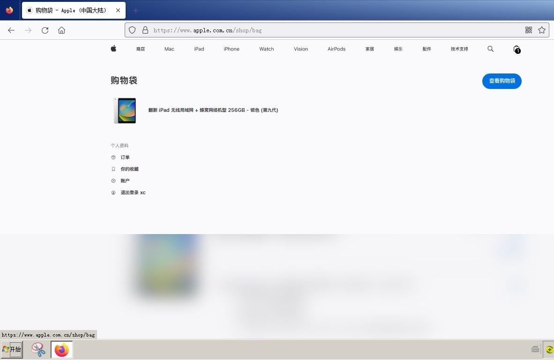Click the shopping bag icon with badge
The height and width of the screenshot is (360, 554).
tap(517, 49)
